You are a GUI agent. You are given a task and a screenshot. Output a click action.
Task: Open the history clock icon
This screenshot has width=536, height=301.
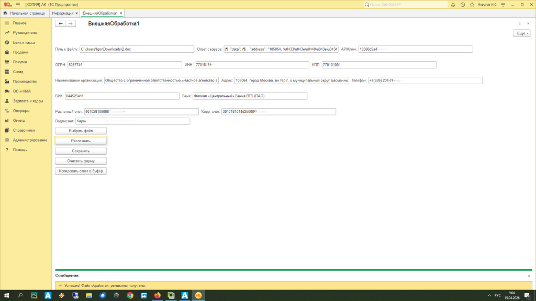[x=463, y=4]
